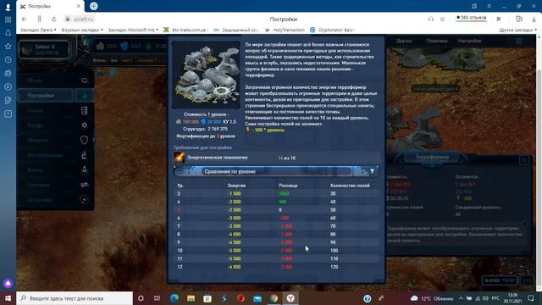Open the Политика tab in game header
542x305 pixels.
click(437, 41)
